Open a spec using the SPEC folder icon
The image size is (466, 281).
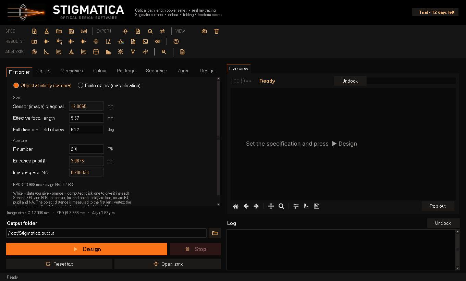coord(59,31)
